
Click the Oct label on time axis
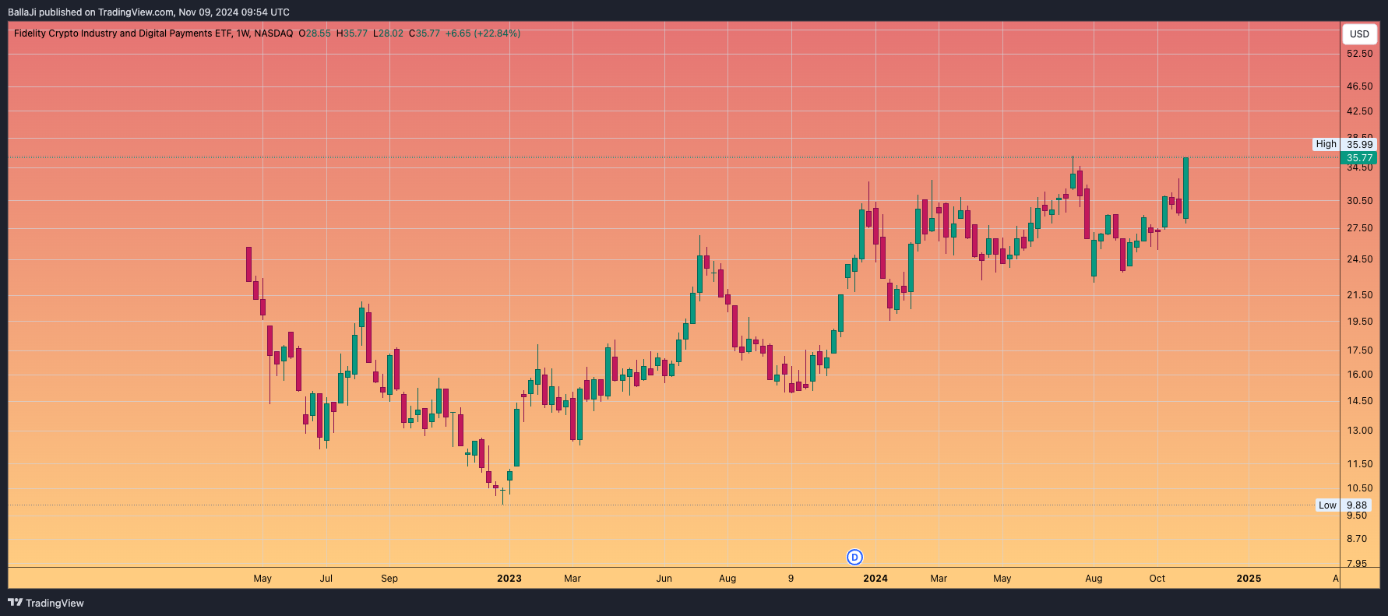[x=1157, y=578]
